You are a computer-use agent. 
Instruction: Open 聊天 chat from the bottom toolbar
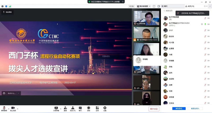click(x=80, y=109)
